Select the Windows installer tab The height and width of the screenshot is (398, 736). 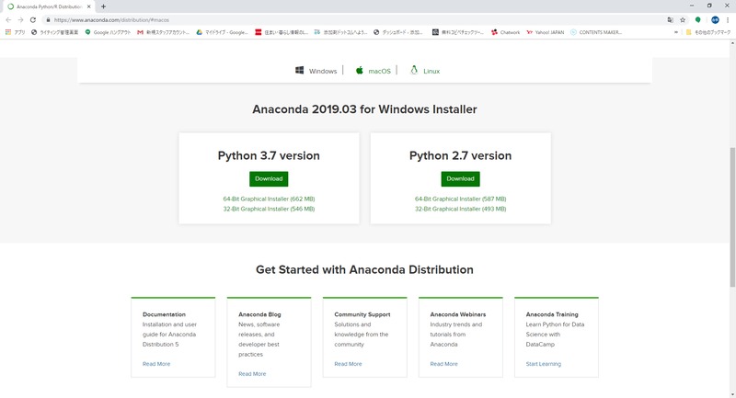point(316,71)
